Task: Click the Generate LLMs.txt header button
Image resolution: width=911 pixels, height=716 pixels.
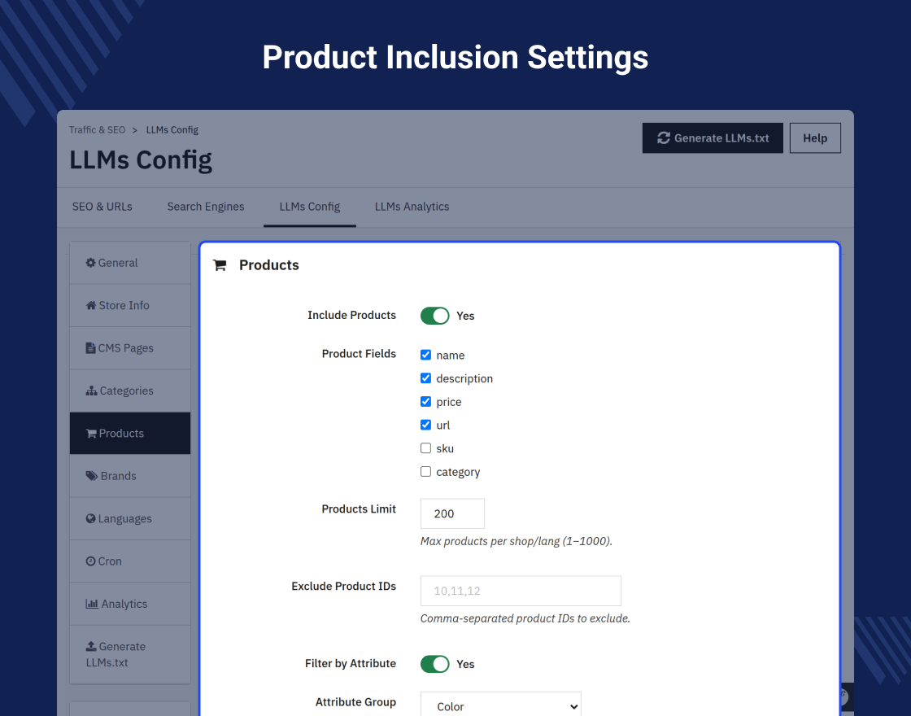Action: pyautogui.click(x=713, y=138)
